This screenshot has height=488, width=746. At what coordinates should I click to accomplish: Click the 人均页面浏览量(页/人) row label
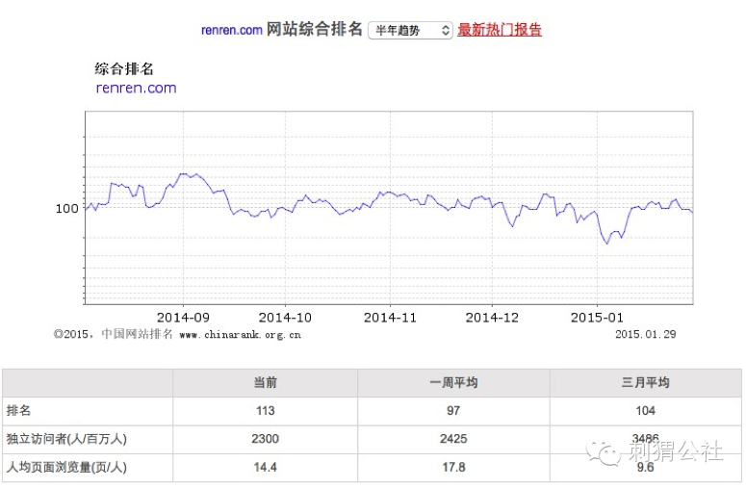coord(66,467)
